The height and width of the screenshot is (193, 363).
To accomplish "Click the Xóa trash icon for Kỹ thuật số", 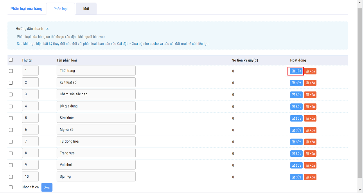I will [x=307, y=83].
